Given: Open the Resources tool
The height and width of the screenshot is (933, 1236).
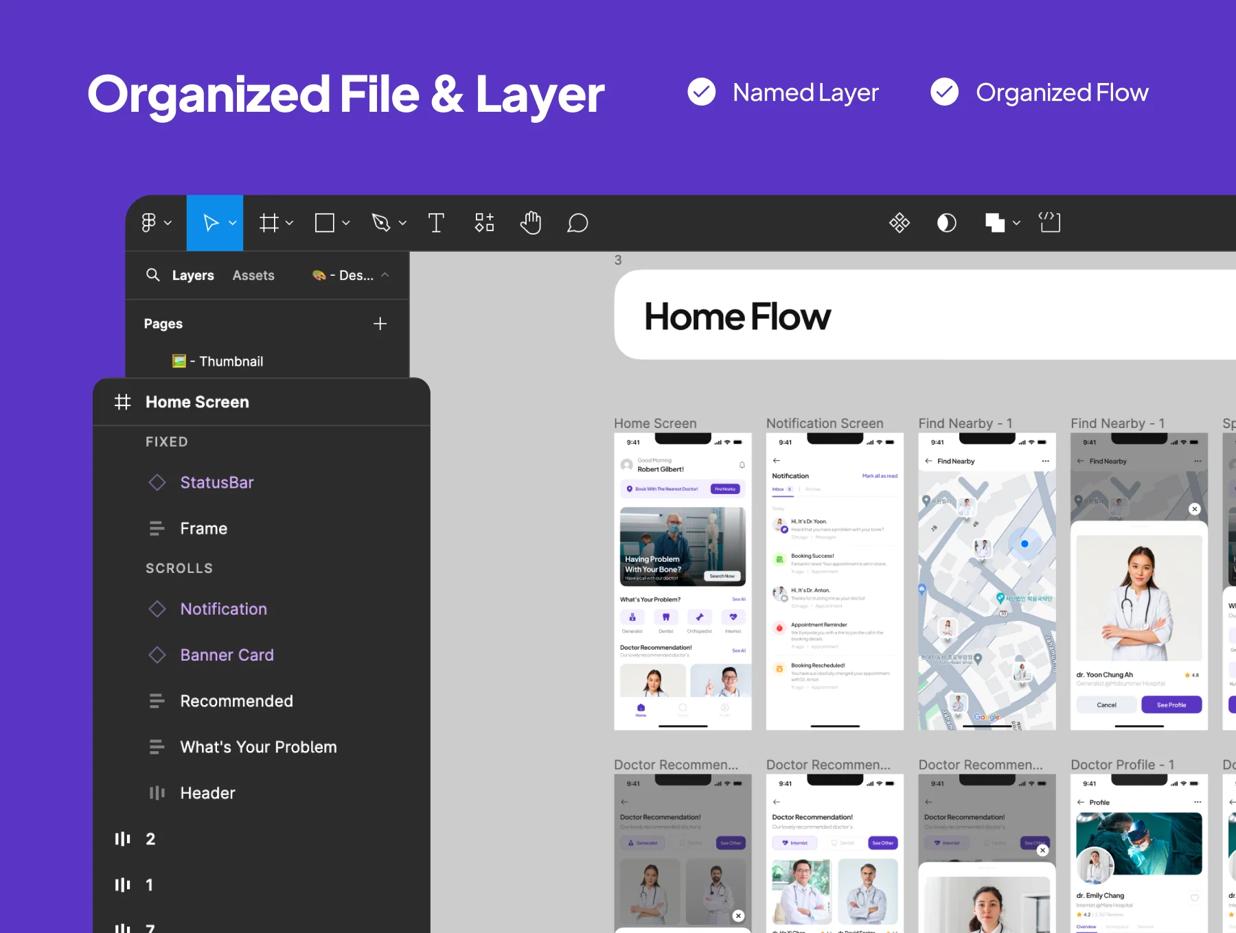Looking at the screenshot, I should (x=484, y=222).
